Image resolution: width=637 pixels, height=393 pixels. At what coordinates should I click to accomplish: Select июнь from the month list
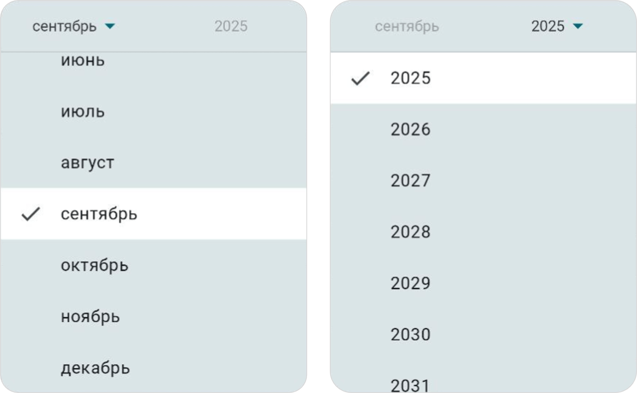click(x=83, y=61)
